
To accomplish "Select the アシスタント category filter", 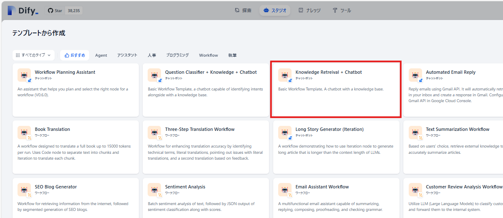I will pyautogui.click(x=127, y=55).
